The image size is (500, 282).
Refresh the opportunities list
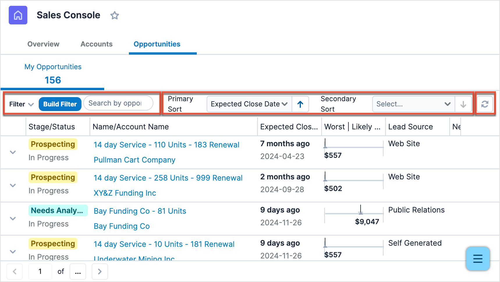click(485, 104)
